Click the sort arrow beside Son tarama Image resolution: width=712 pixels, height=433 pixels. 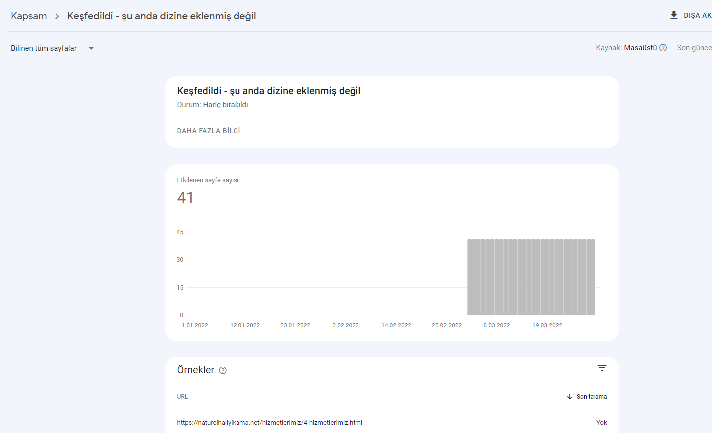click(570, 397)
